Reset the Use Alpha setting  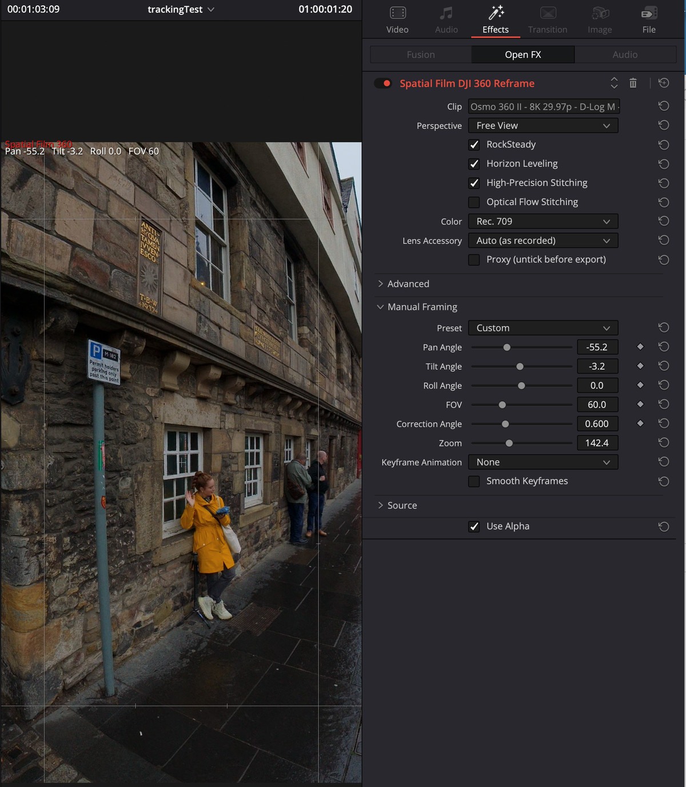tap(664, 526)
